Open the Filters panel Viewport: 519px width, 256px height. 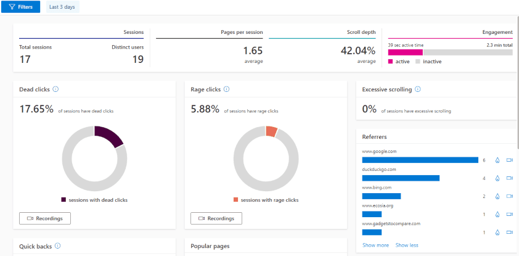20,7
